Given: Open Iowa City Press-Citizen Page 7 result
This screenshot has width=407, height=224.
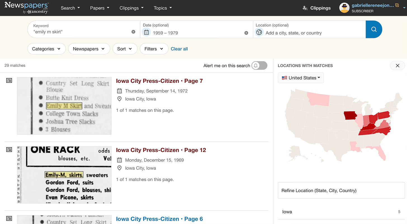Looking at the screenshot, I should tap(159, 81).
